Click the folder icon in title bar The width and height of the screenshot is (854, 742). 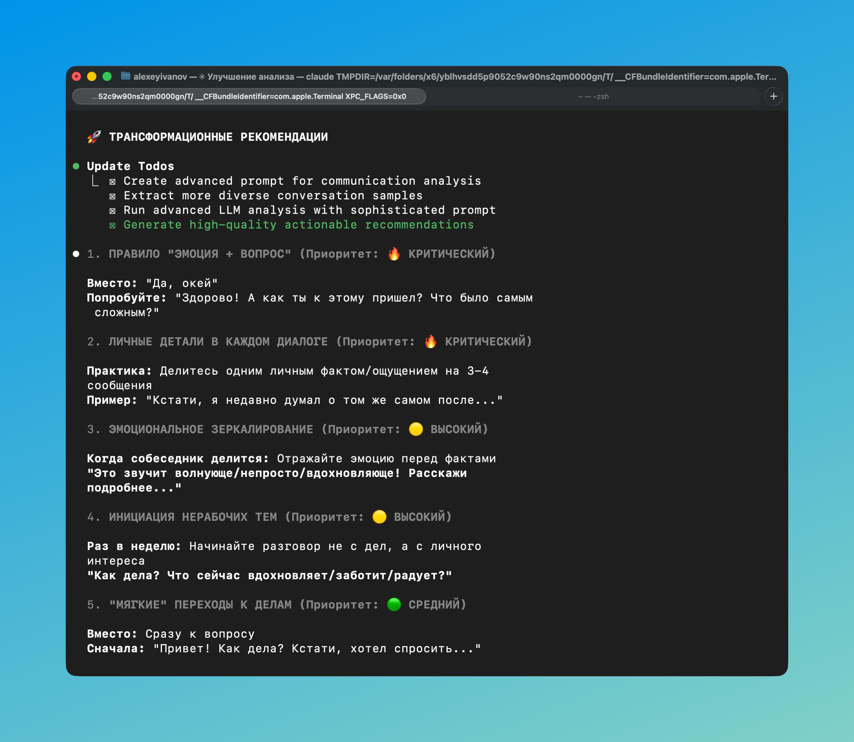[x=125, y=76]
